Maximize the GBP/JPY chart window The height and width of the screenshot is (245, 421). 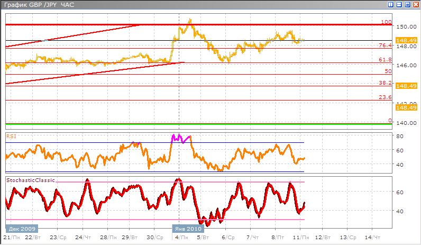click(x=407, y=4)
